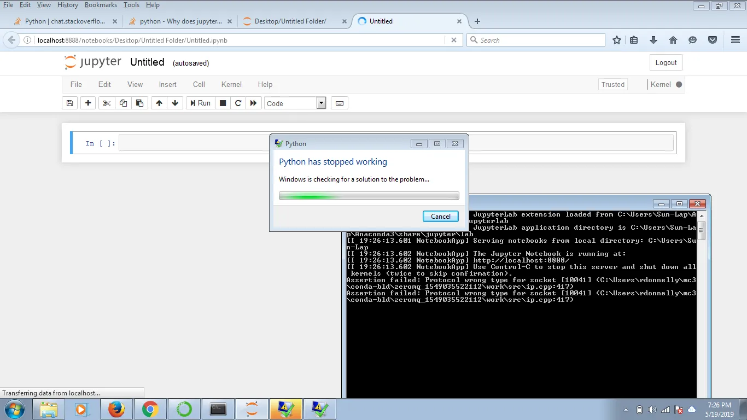747x420 pixels.
Task: Open Firefox downloads arrow icon
Action: pyautogui.click(x=653, y=40)
